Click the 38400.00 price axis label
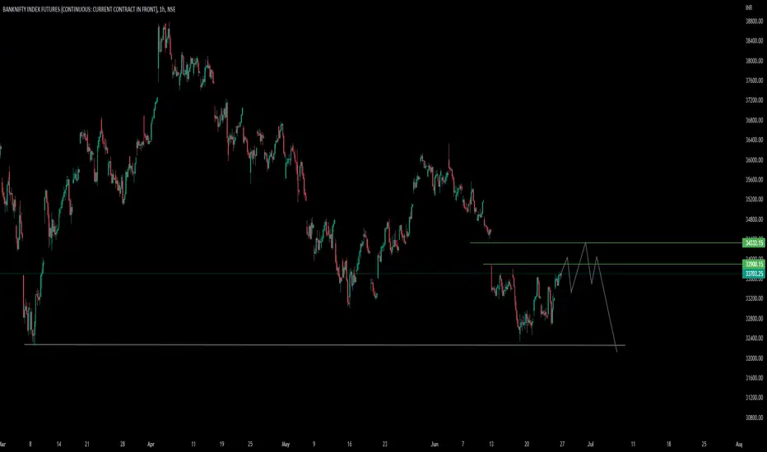 [754, 41]
